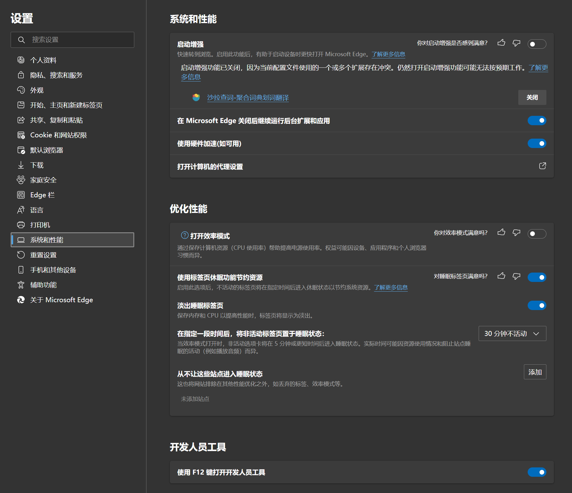Open 隐私、搜索和服务 settings section
The height and width of the screenshot is (493, 572).
[56, 75]
